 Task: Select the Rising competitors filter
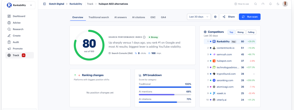[x=240, y=32]
